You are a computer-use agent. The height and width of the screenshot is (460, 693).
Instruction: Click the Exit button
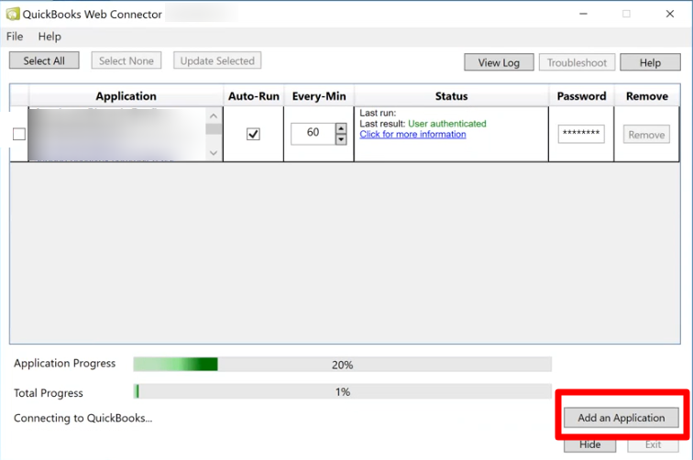[x=654, y=445]
